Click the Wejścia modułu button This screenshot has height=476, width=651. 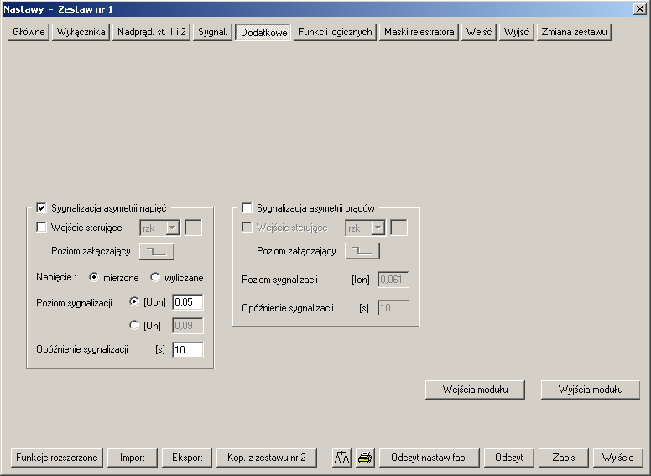475,390
